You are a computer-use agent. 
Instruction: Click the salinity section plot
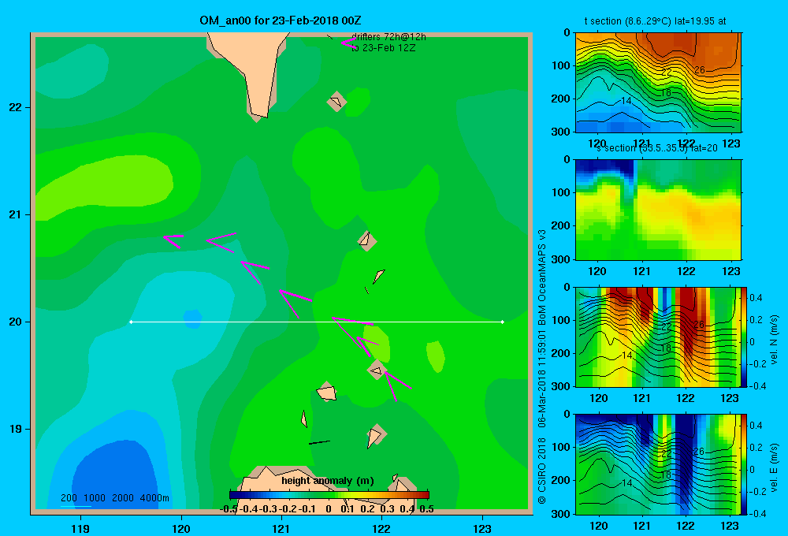(x=658, y=210)
